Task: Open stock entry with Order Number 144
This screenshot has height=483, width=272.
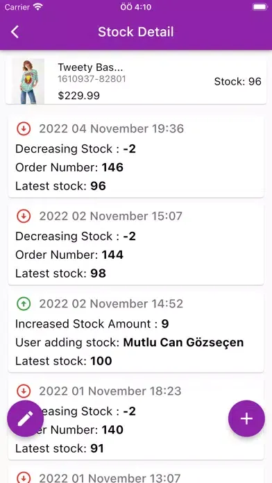Action: pyautogui.click(x=136, y=244)
